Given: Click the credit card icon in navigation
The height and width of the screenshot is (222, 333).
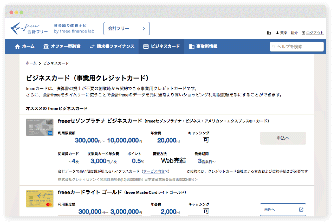Looking at the screenshot, I should (x=146, y=47).
